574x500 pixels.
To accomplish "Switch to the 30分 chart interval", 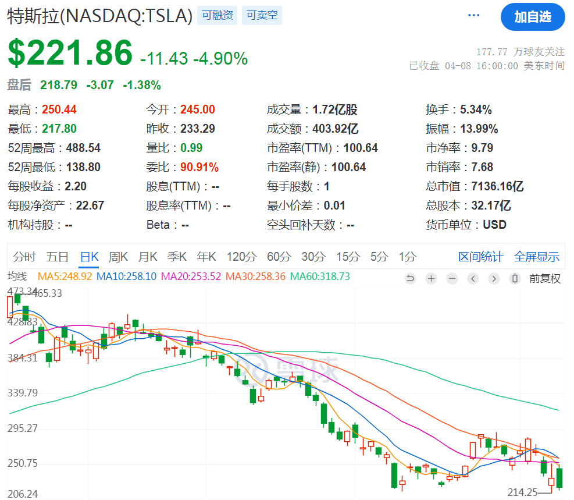I will click(313, 257).
